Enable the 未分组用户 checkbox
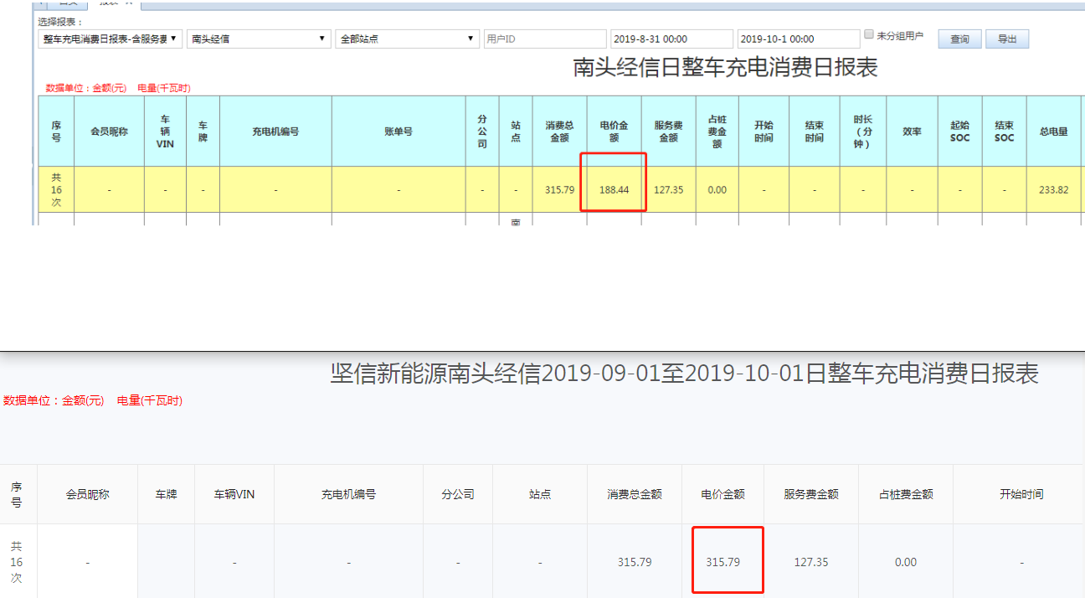 [x=869, y=34]
